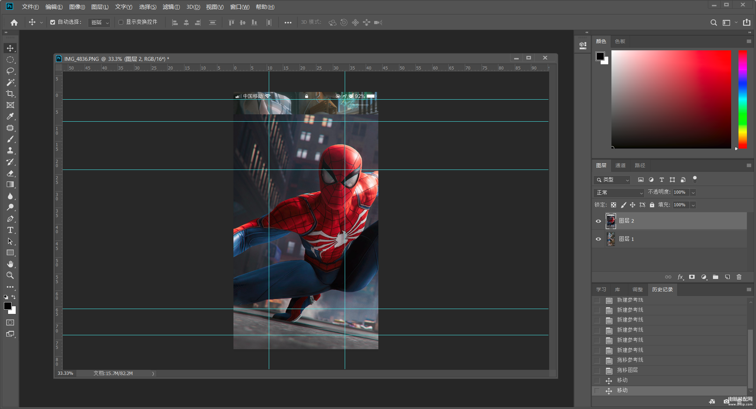Select the Zoom tool
The height and width of the screenshot is (409, 756).
click(x=10, y=275)
